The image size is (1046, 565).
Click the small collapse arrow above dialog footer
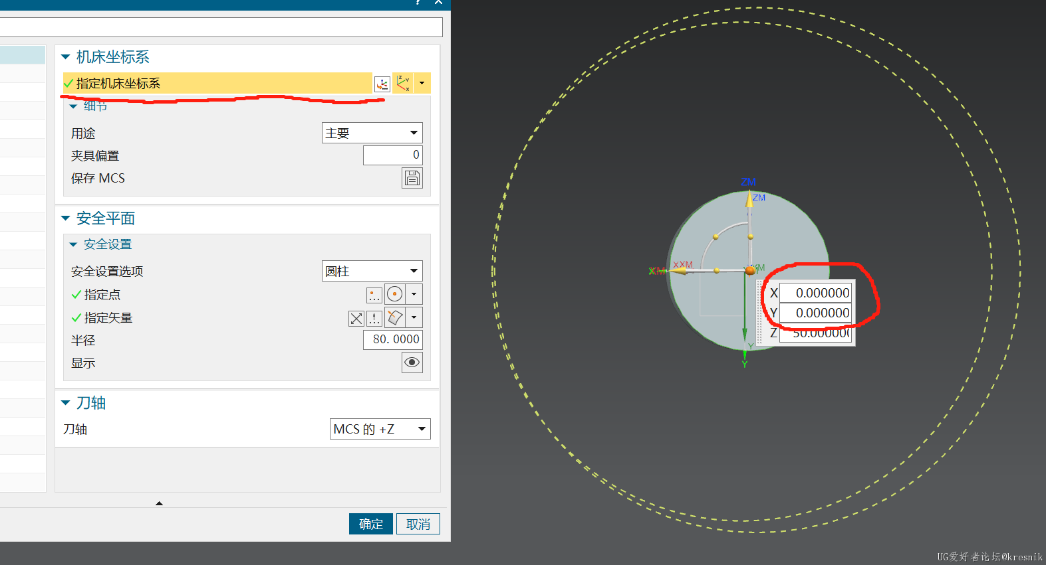[159, 503]
